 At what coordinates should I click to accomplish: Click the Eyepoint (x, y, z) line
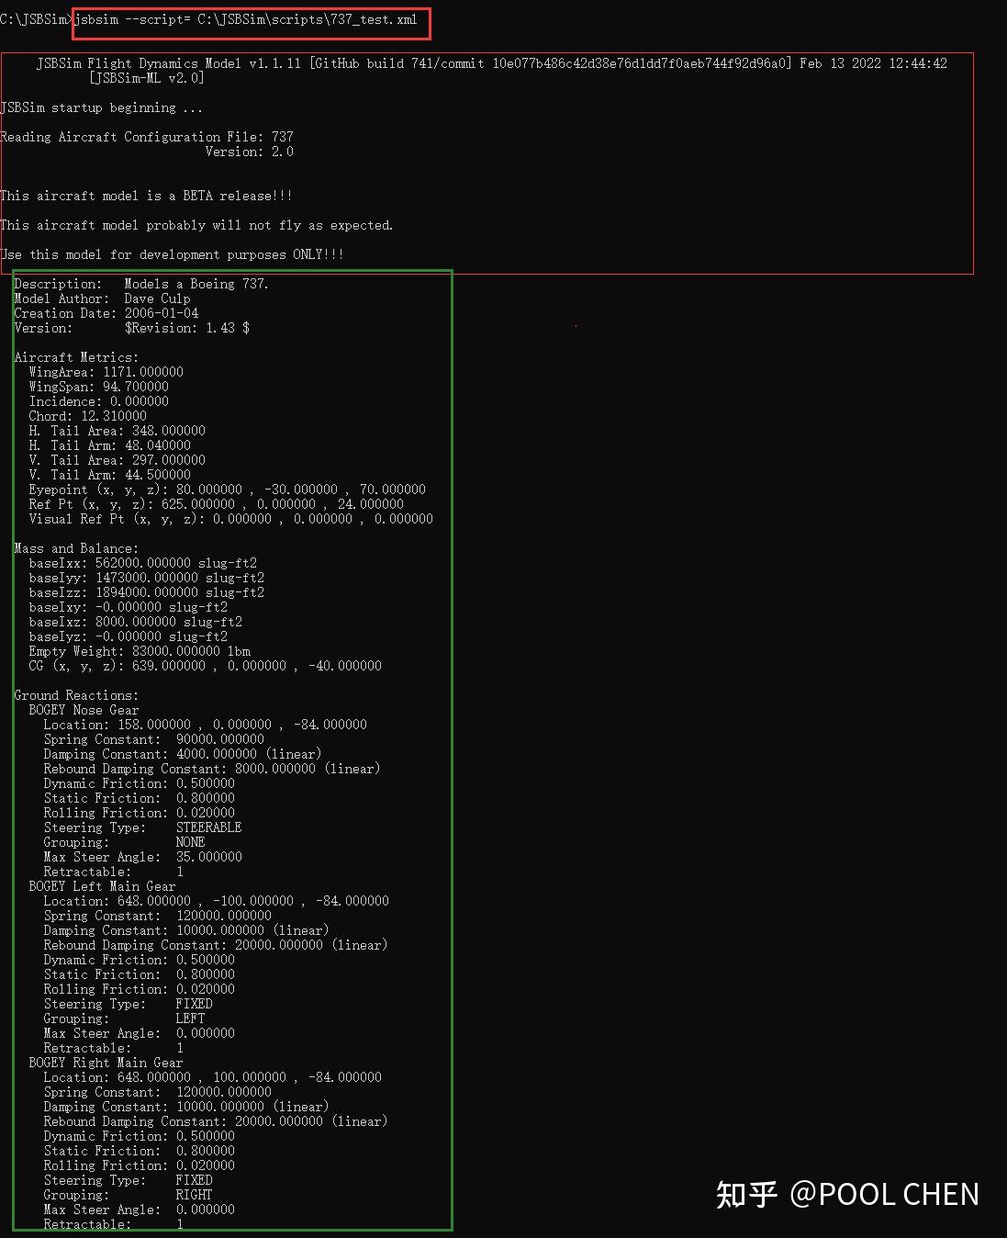click(227, 490)
